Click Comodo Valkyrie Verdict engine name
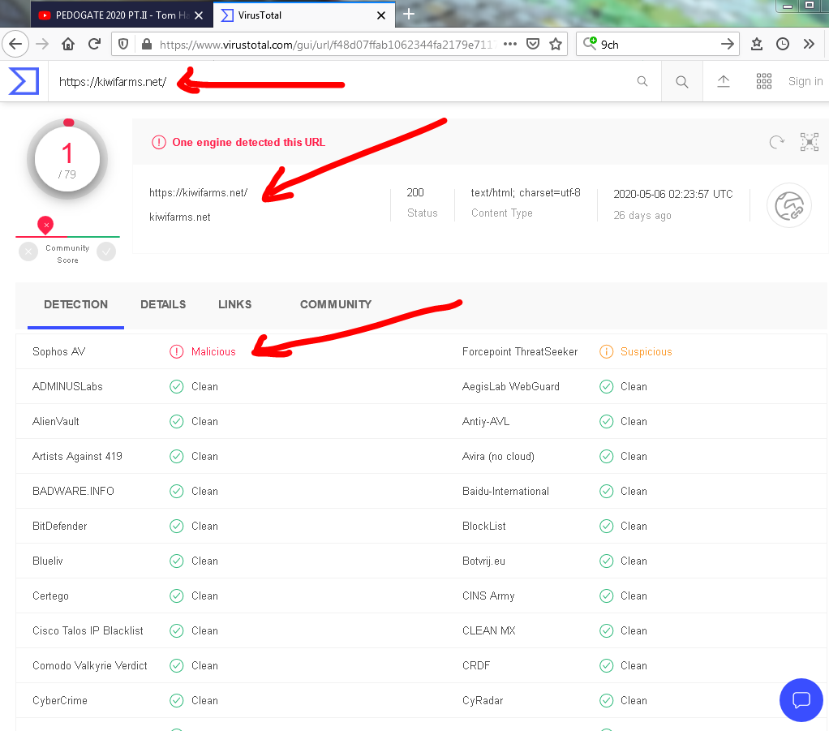 [90, 666]
